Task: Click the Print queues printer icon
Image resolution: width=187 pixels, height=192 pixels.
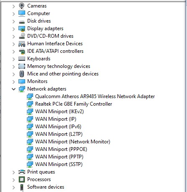Action: pyautogui.click(x=22, y=172)
